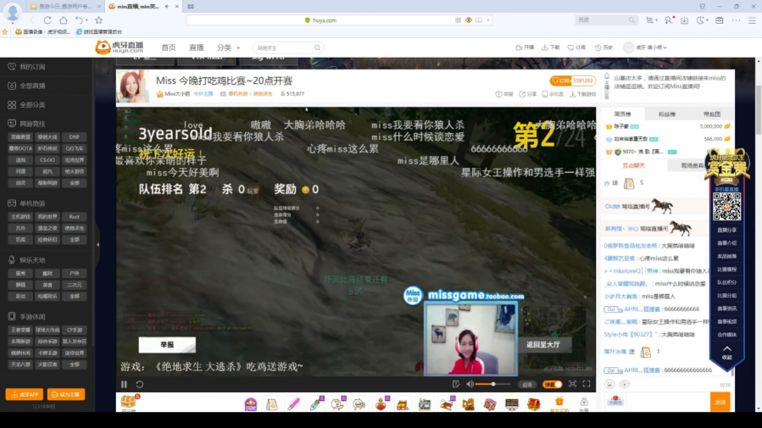This screenshot has height=428, width=762.
Task: Pause the live stream video
Action: (x=124, y=384)
